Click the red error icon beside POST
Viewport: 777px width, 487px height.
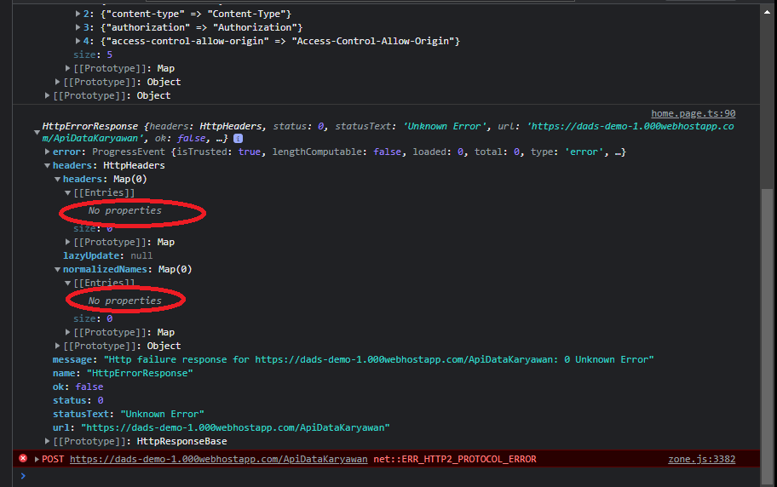(23, 458)
